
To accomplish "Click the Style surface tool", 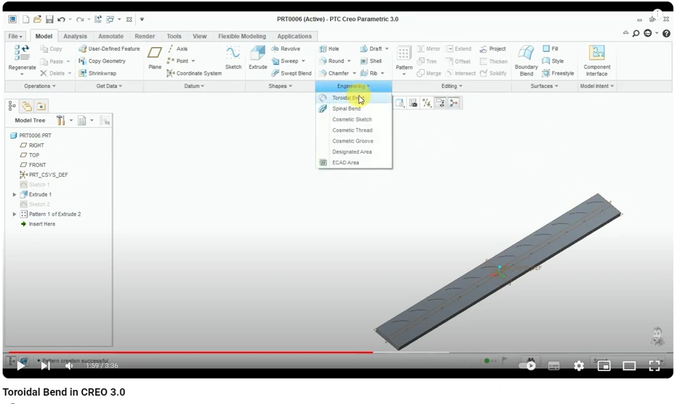I will 553,61.
